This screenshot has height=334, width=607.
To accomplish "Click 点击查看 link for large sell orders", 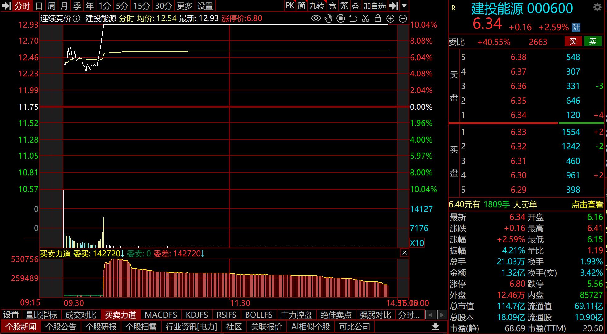I will (x=587, y=204).
